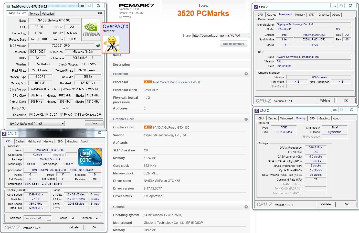
Task: Select the Graphics Card tab in GPU-Z
Action: click(x=18, y=13)
